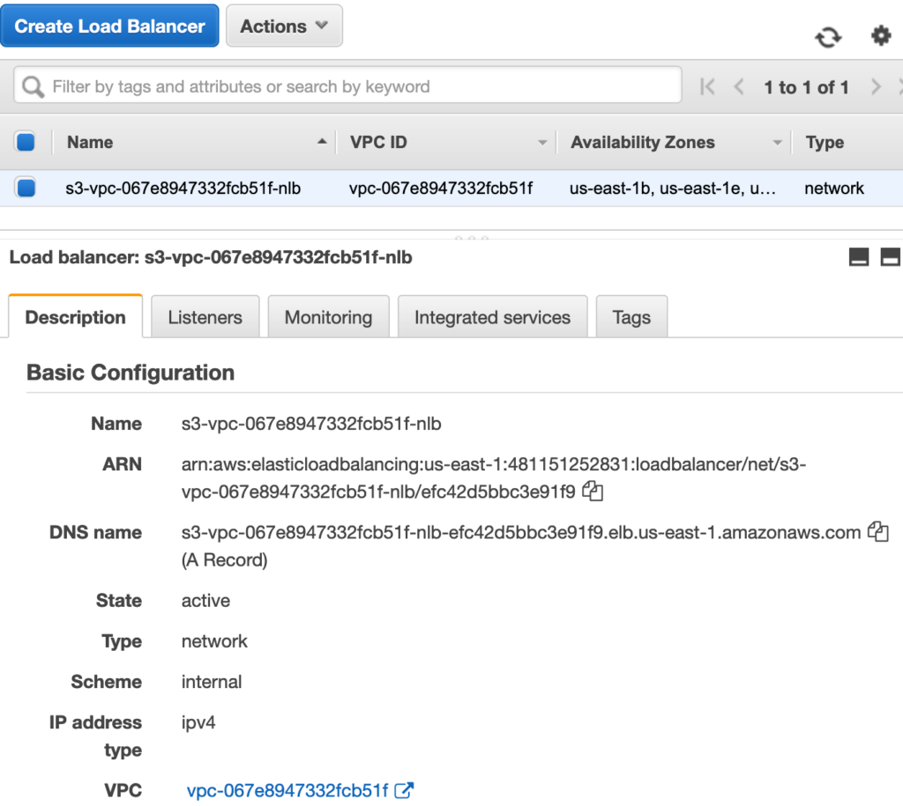Open the Monitoring tab
903x806 pixels.
(x=328, y=317)
